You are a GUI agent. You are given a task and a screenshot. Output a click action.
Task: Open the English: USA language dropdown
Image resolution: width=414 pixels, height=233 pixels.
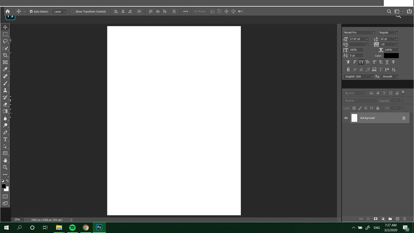point(359,77)
